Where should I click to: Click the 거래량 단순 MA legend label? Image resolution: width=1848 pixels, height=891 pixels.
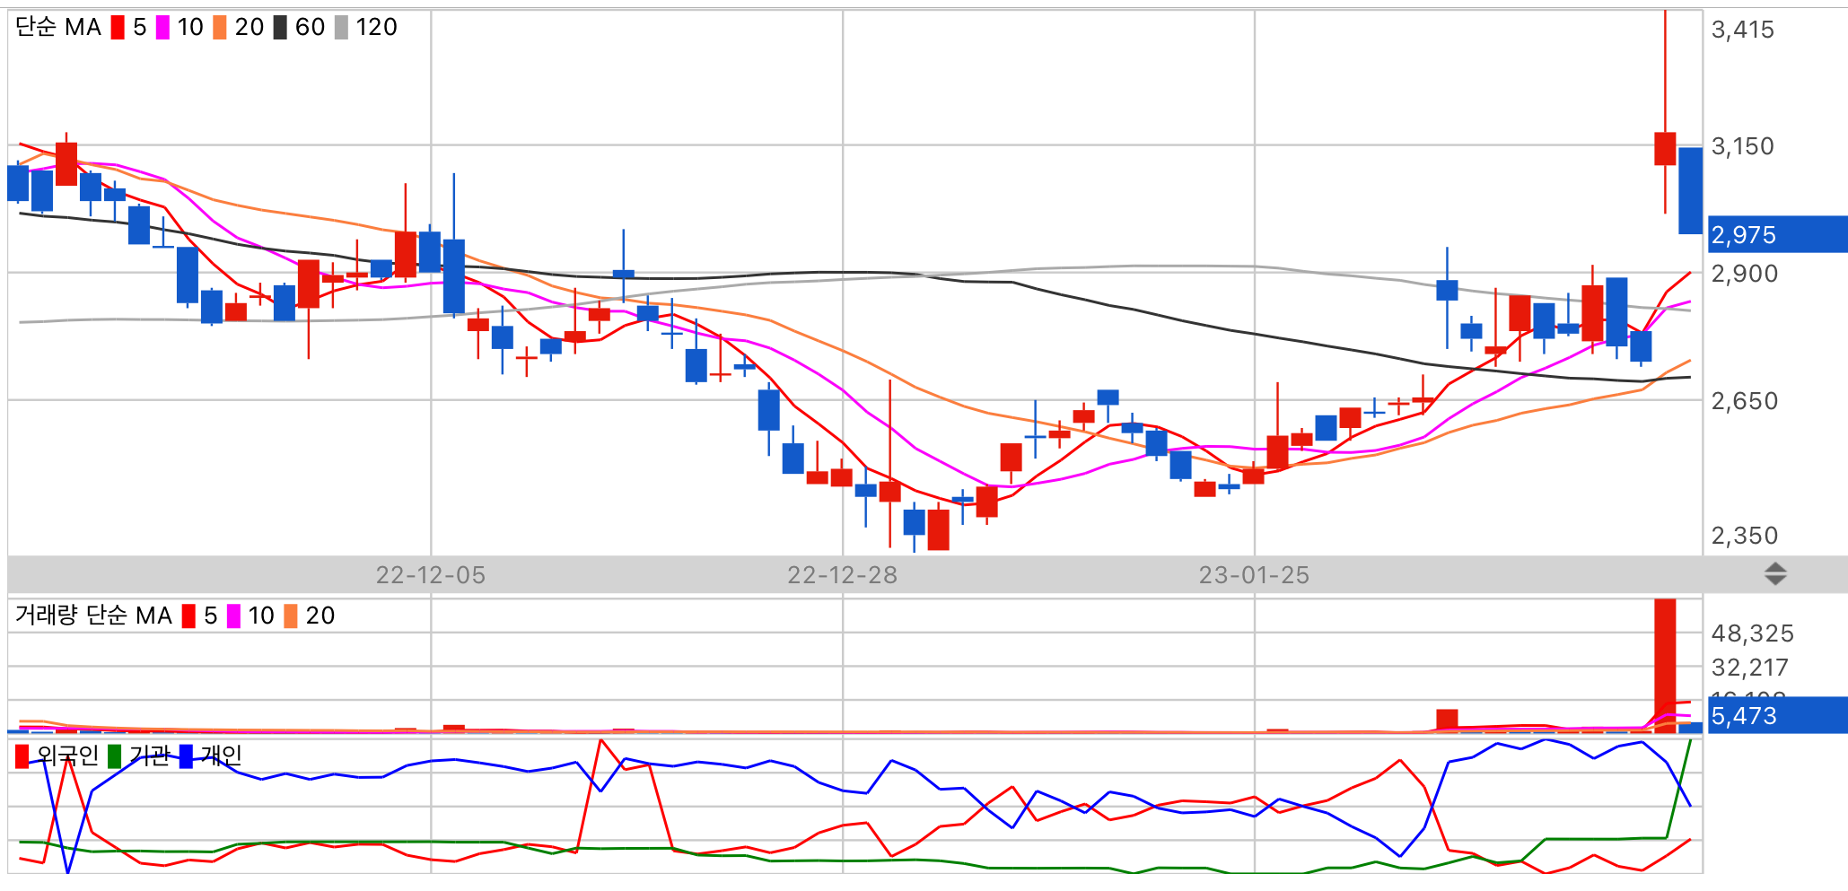(x=93, y=616)
